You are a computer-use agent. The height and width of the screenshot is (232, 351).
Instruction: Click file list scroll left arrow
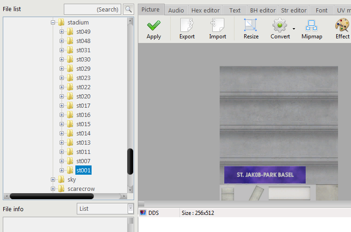(x=6, y=196)
